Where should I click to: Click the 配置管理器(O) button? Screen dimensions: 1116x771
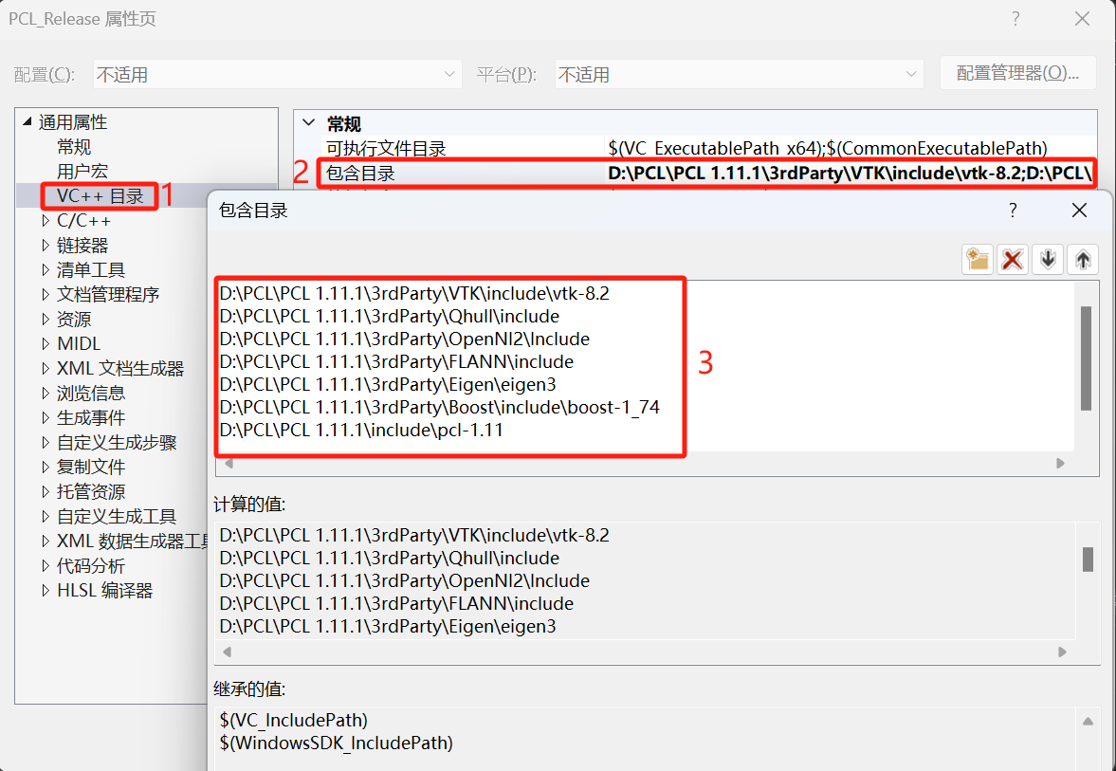[1018, 73]
